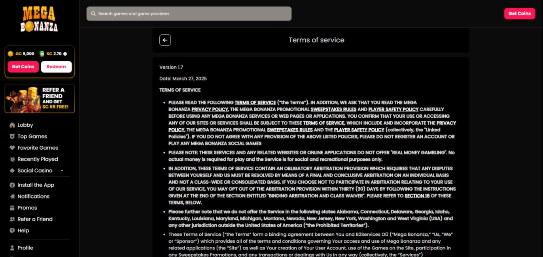The image size is (543, 257).
Task: Open the Refer a Friend SC 65 banner
Action: click(x=40, y=99)
